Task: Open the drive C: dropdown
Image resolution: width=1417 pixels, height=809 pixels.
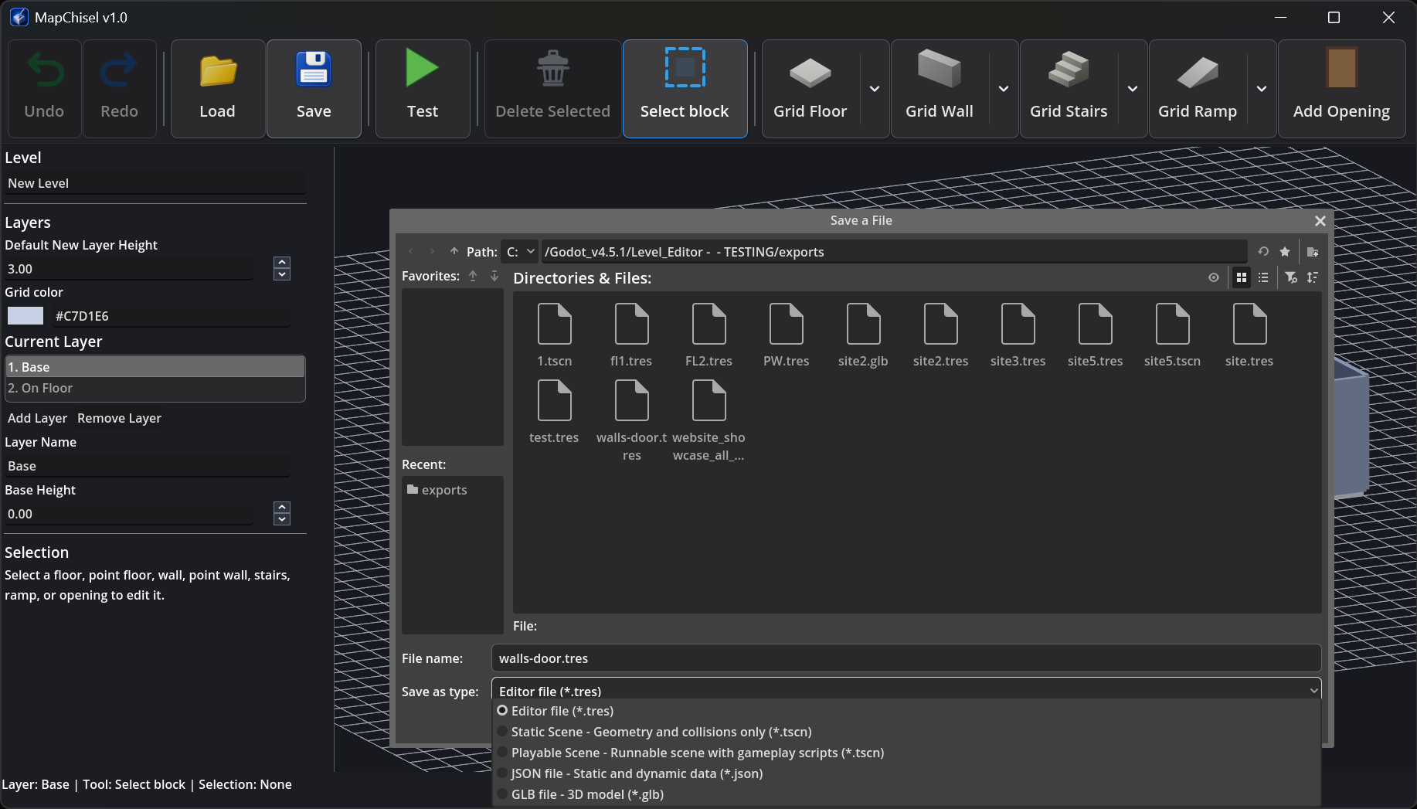Action: 520,252
